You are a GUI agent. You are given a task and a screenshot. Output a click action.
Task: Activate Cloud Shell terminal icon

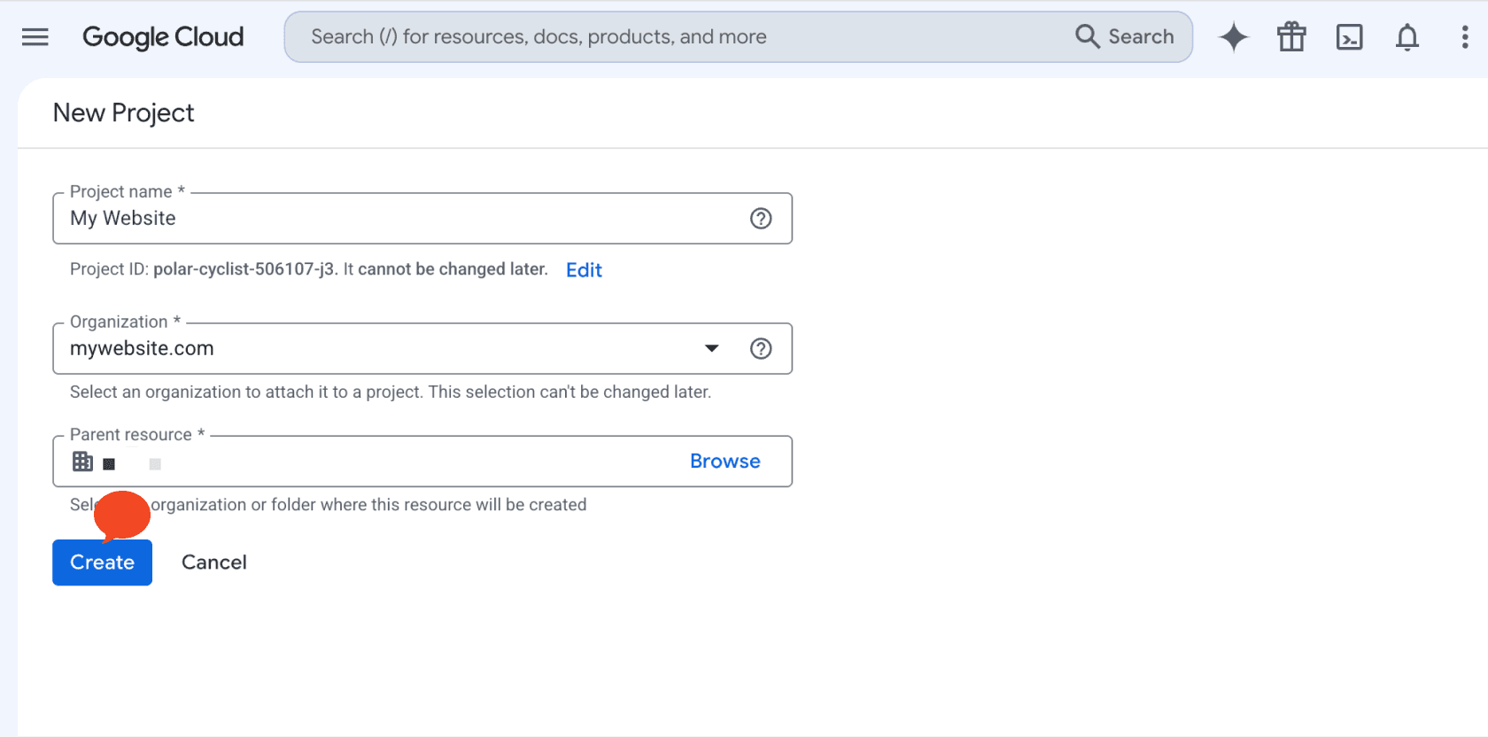pyautogui.click(x=1349, y=36)
